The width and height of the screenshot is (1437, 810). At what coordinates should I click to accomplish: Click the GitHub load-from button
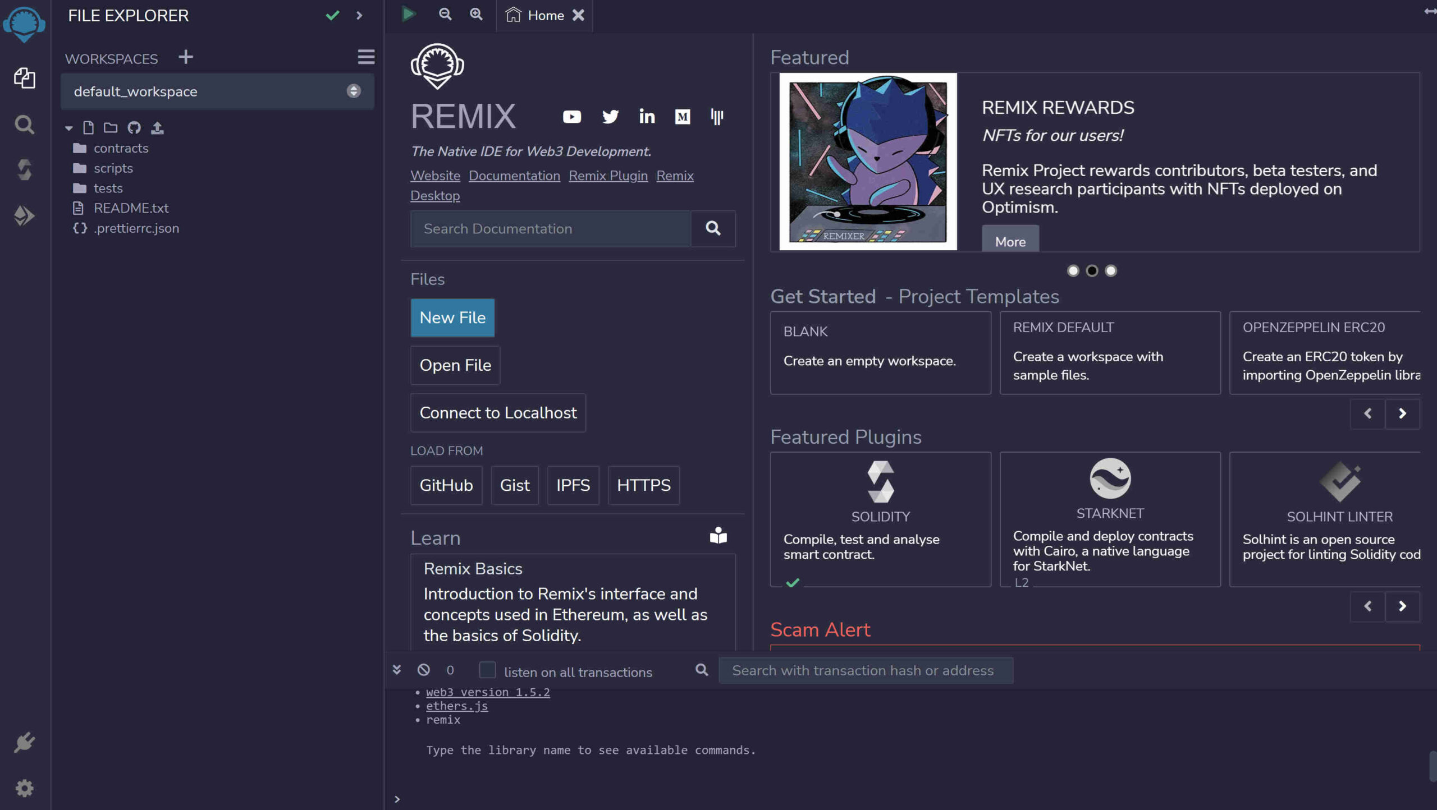(x=445, y=485)
